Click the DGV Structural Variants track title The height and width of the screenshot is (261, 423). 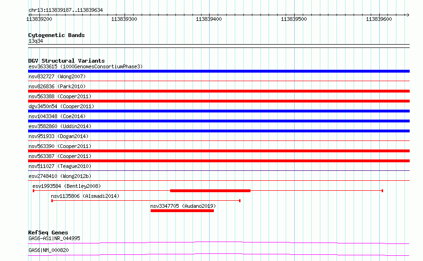click(67, 61)
